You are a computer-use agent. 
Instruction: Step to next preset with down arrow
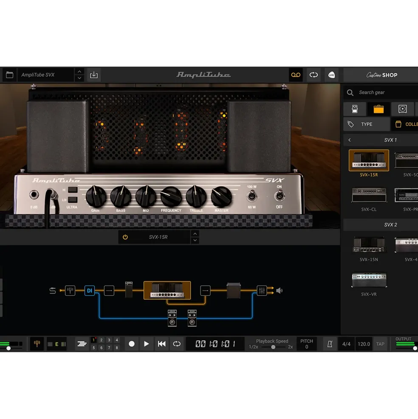79,78
